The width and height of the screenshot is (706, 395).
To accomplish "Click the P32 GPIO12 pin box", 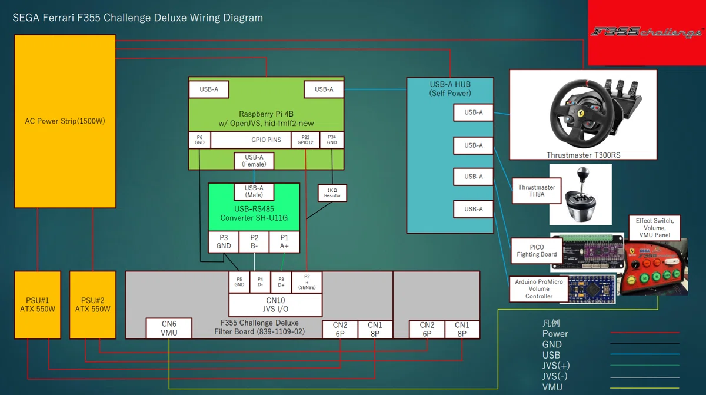I will 305,140.
